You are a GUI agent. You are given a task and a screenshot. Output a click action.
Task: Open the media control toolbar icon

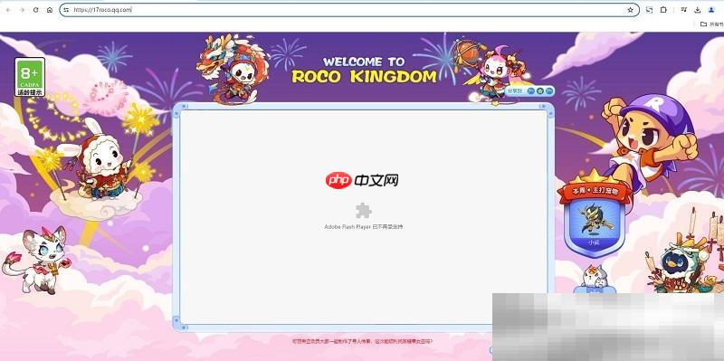point(684,10)
